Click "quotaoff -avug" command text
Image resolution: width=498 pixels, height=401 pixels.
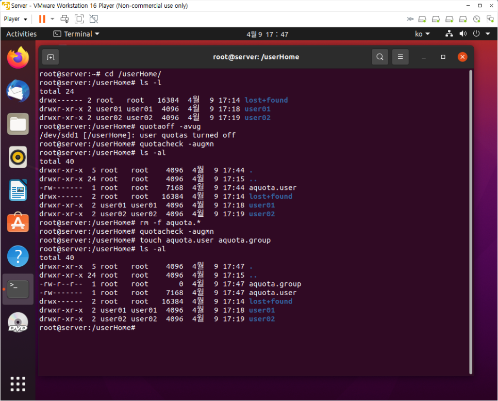pyautogui.click(x=170, y=126)
